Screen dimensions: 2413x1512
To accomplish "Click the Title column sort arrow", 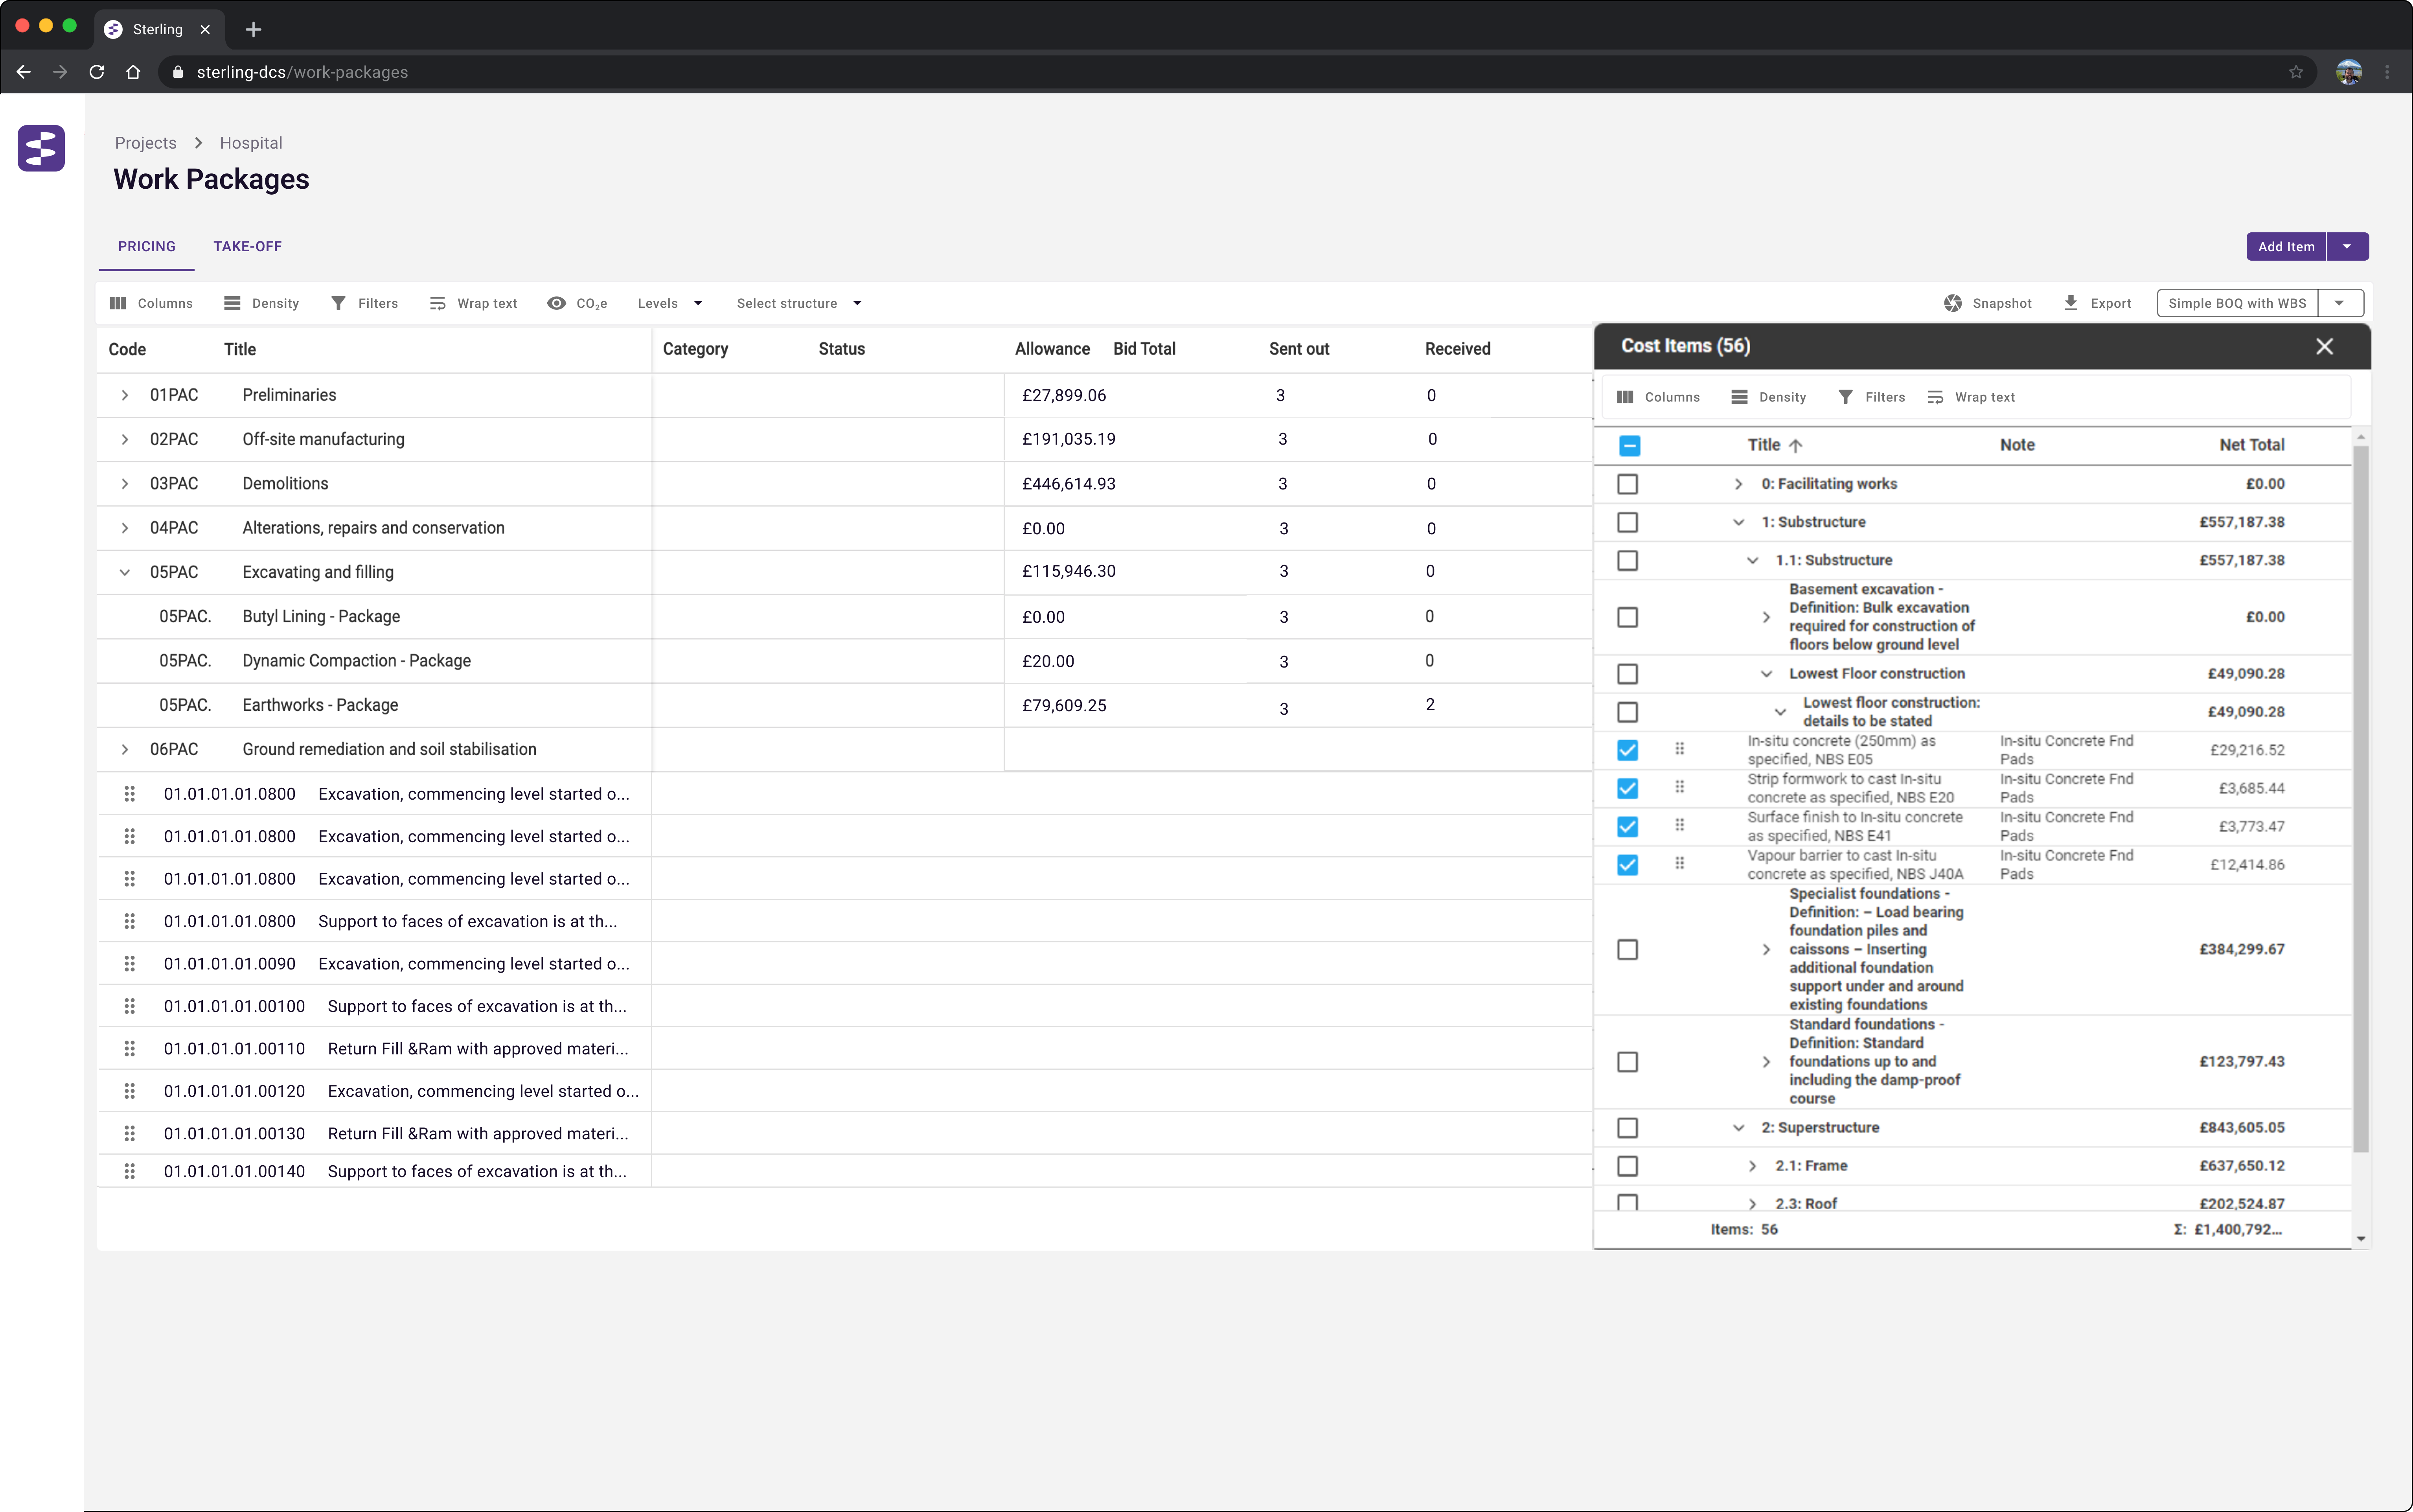I will click(1796, 446).
